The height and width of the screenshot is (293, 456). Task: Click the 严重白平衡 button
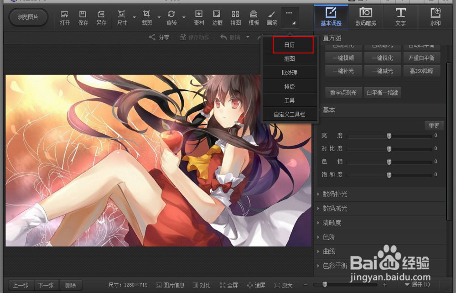point(421,58)
